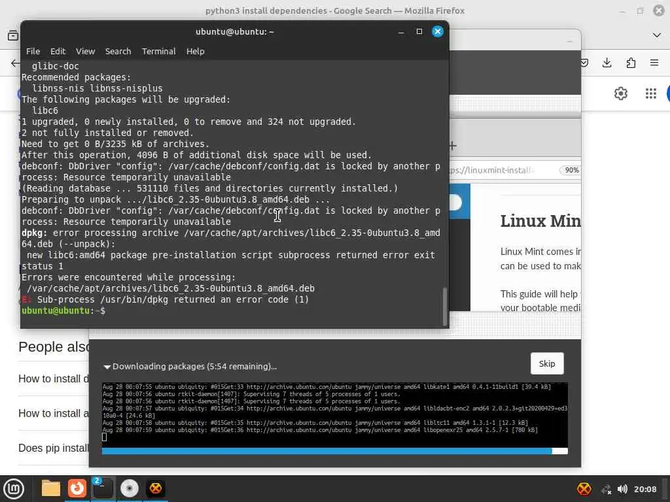Image resolution: width=670 pixels, height=502 pixels.
Task: Click the terminal prompt ubuntu@ubuntu line
Action: tap(63, 310)
